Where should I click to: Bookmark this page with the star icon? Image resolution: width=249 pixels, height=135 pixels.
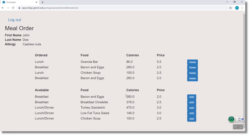230,8
